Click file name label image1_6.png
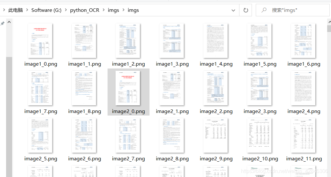This screenshot has height=177, width=331. [304, 64]
